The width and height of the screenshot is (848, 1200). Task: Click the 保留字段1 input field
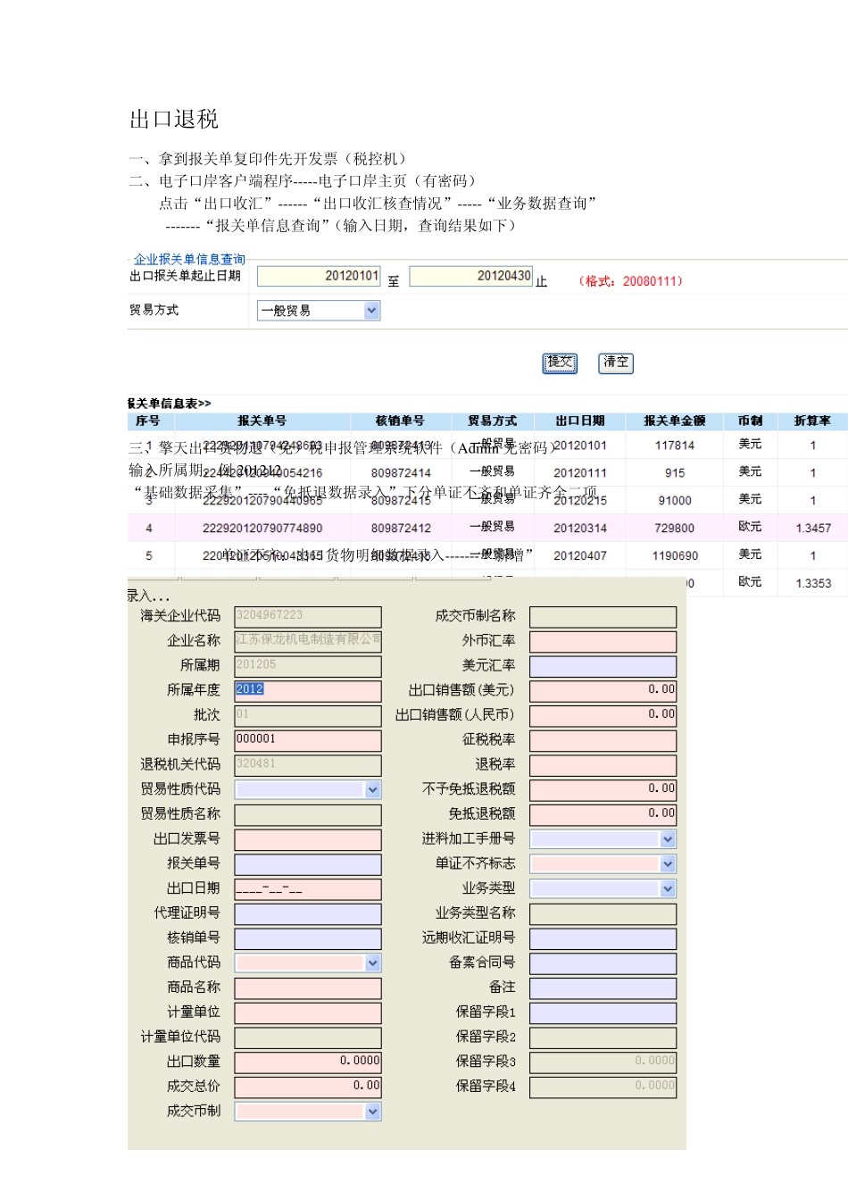click(603, 1012)
